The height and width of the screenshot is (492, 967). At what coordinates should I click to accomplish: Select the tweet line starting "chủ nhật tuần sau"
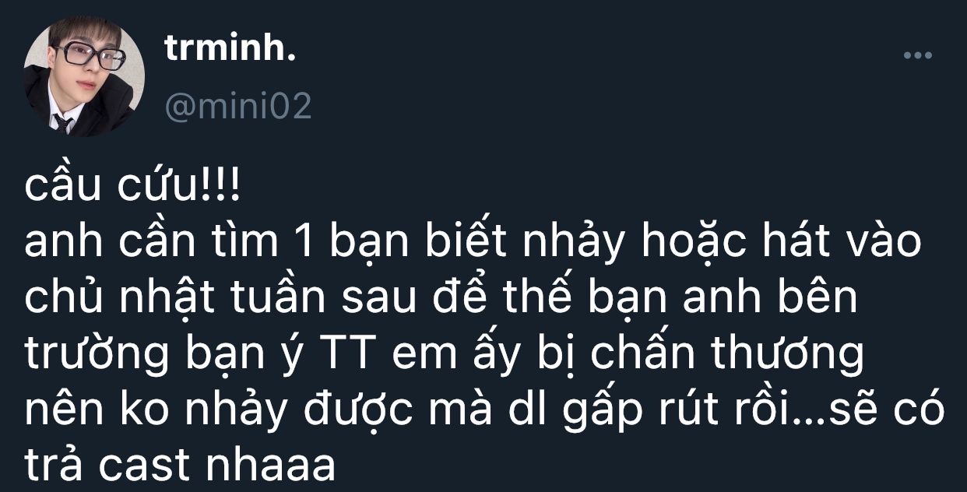tap(441, 298)
